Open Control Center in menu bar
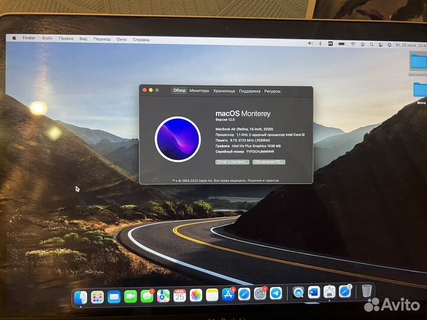Screen dimensions: 427x320 (380, 44)
